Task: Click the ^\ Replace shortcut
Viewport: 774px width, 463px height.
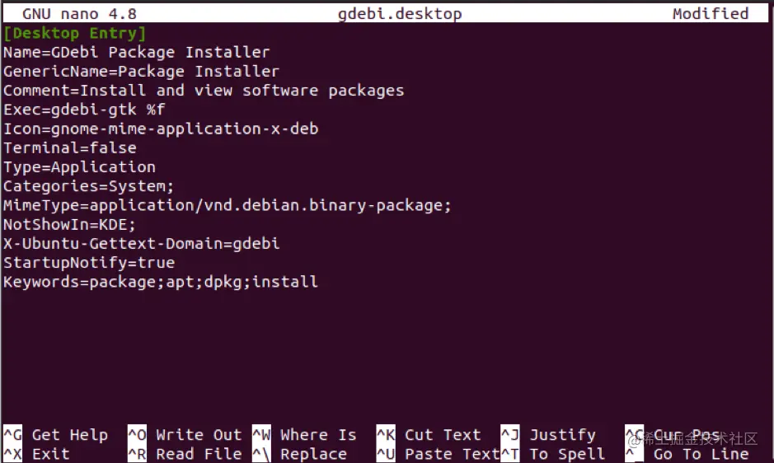Action: tap(300, 454)
